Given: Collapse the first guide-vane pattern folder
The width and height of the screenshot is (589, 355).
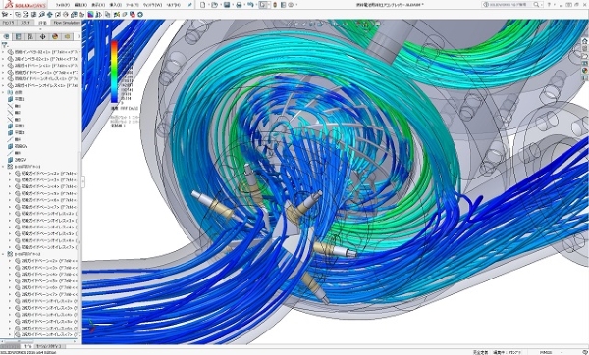Looking at the screenshot, I should pyautogui.click(x=3, y=167).
